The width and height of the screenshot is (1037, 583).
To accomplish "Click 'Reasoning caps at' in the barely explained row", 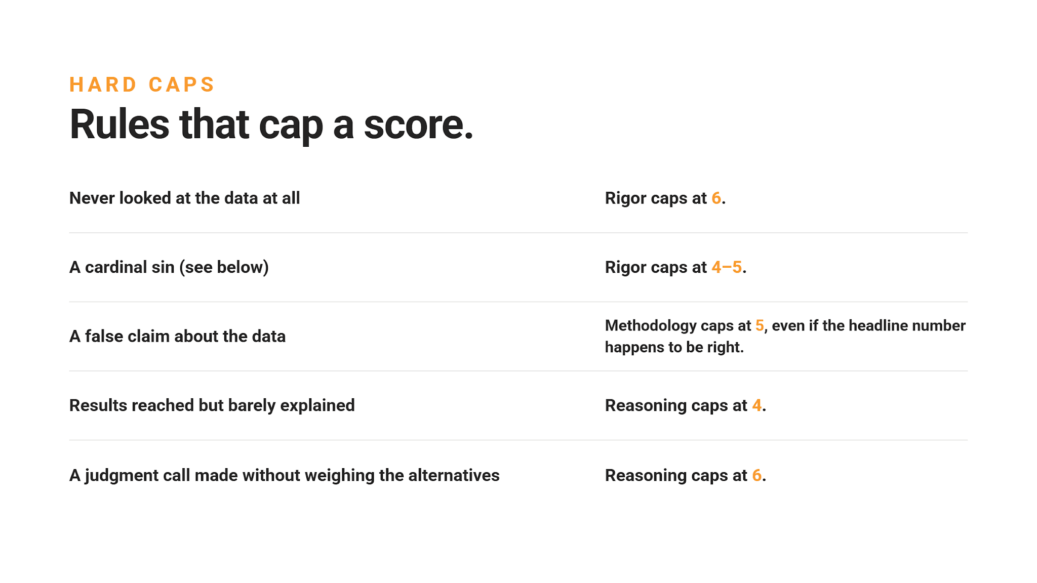I will pos(676,405).
